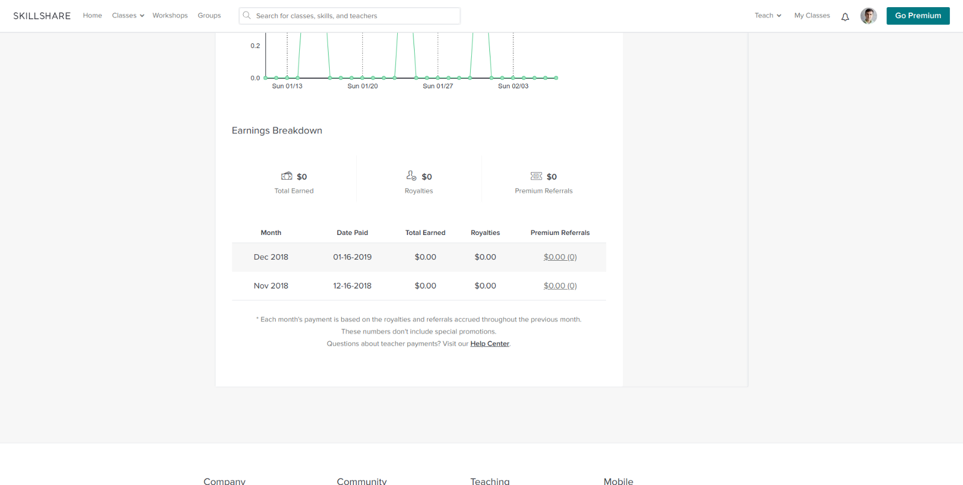Click the Skillshare logo
963x485 pixels.
[42, 16]
